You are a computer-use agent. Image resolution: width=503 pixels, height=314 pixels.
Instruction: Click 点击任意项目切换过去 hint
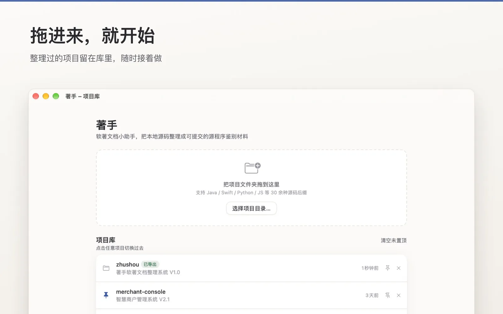pos(120,248)
